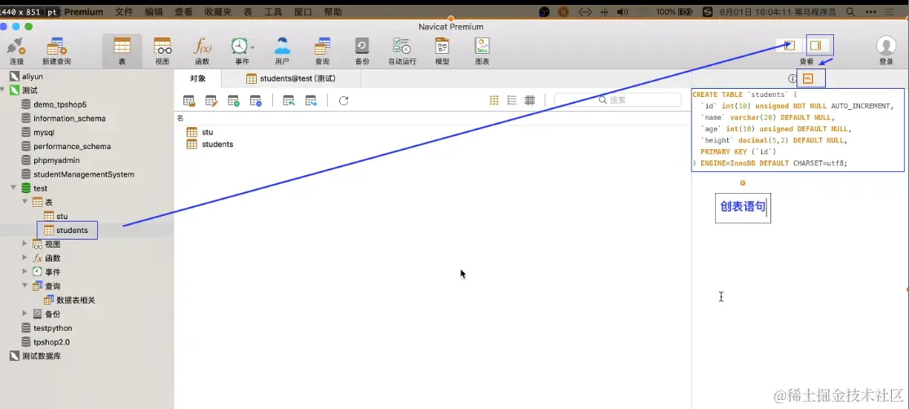
Task: Open the 文件 menu
Action: [123, 11]
